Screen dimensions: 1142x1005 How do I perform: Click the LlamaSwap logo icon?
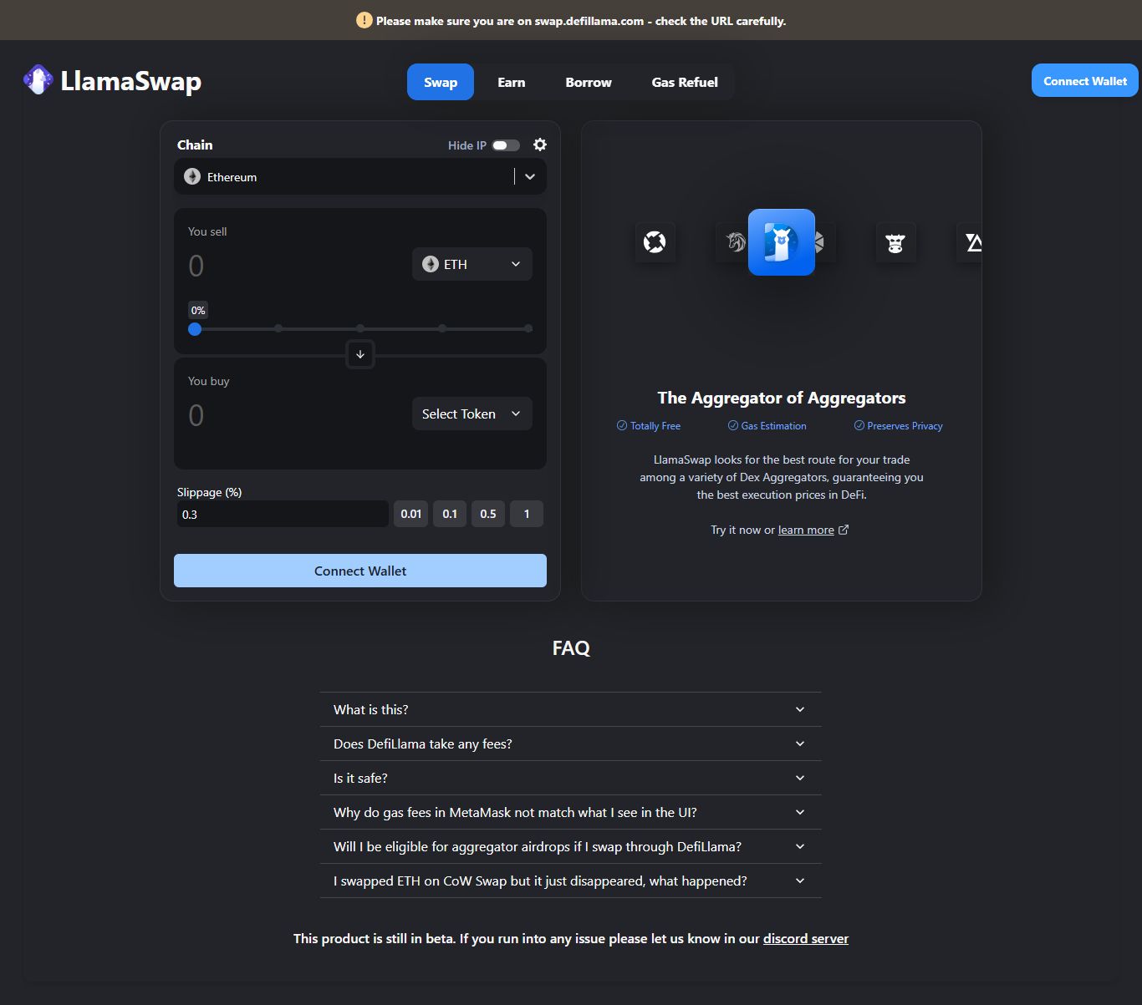pos(38,80)
